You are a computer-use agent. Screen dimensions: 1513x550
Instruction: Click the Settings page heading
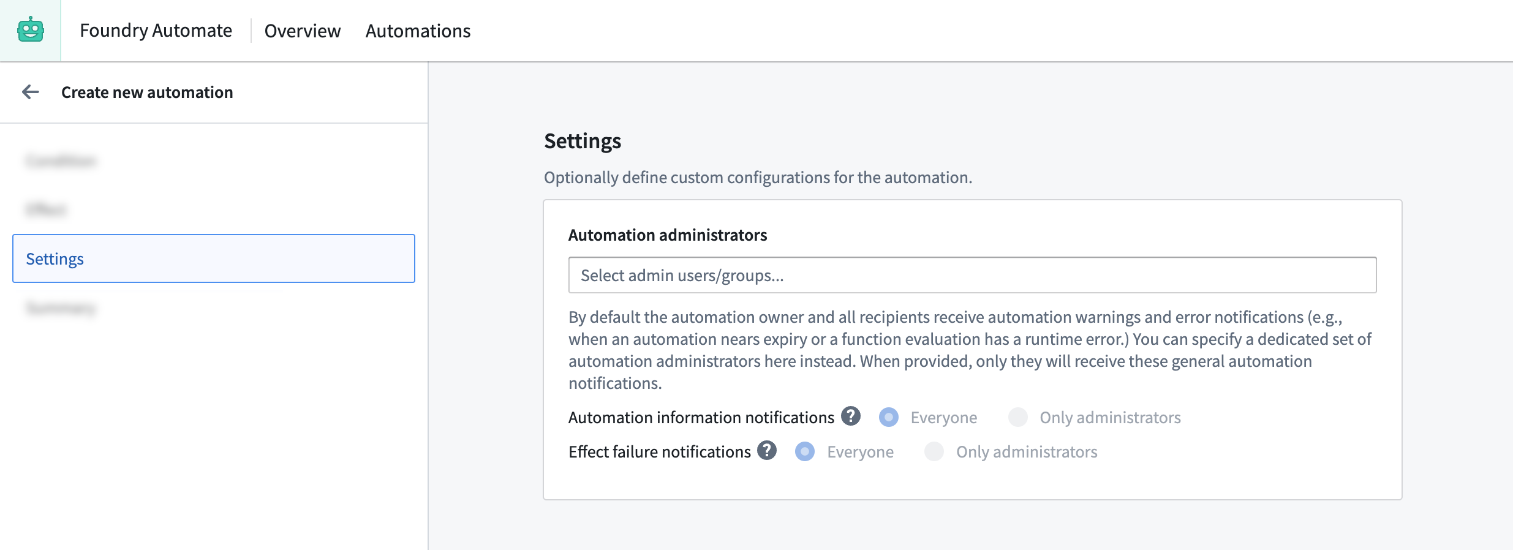583,141
